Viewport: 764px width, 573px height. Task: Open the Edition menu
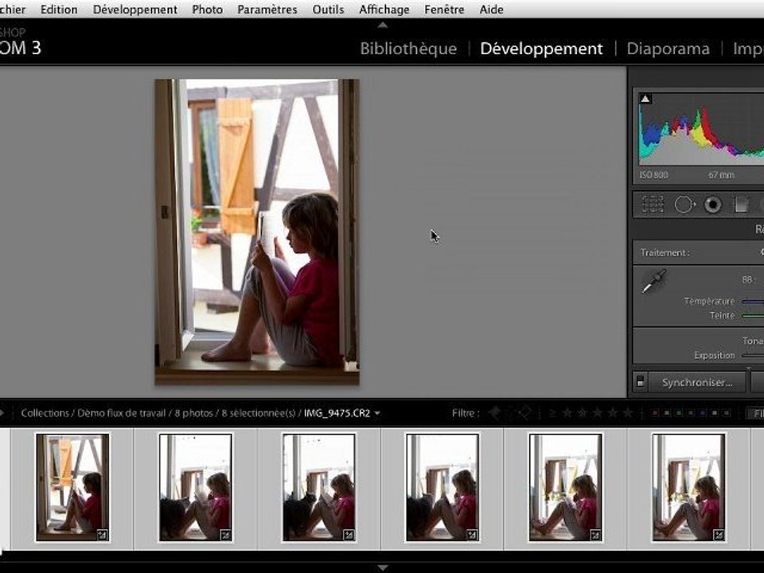[x=59, y=10]
